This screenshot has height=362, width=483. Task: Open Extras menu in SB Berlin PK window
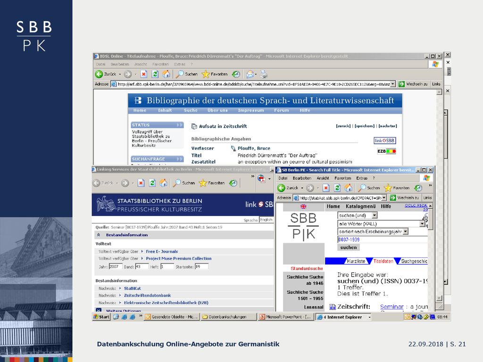click(x=362, y=178)
